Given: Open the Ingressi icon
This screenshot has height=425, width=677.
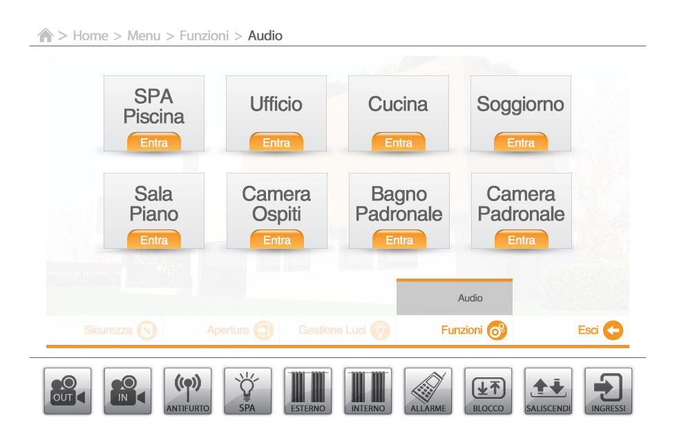Looking at the screenshot, I should pos(608,391).
